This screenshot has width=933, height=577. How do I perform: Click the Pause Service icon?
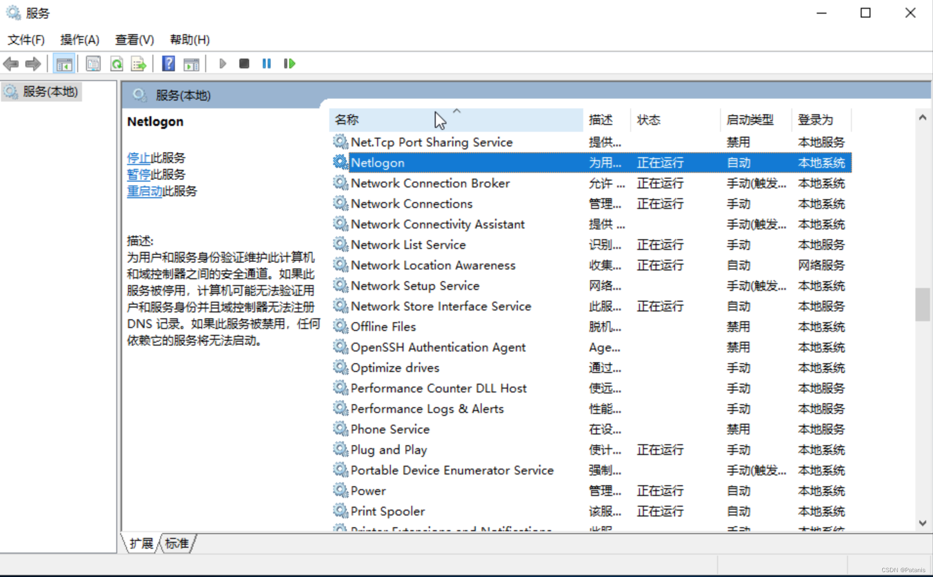pyautogui.click(x=266, y=63)
